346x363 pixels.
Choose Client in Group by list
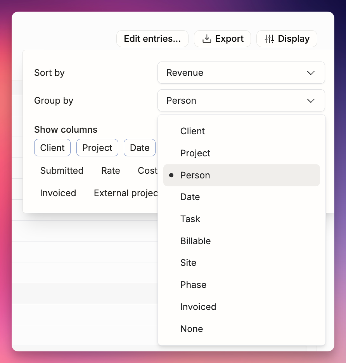[242, 131]
